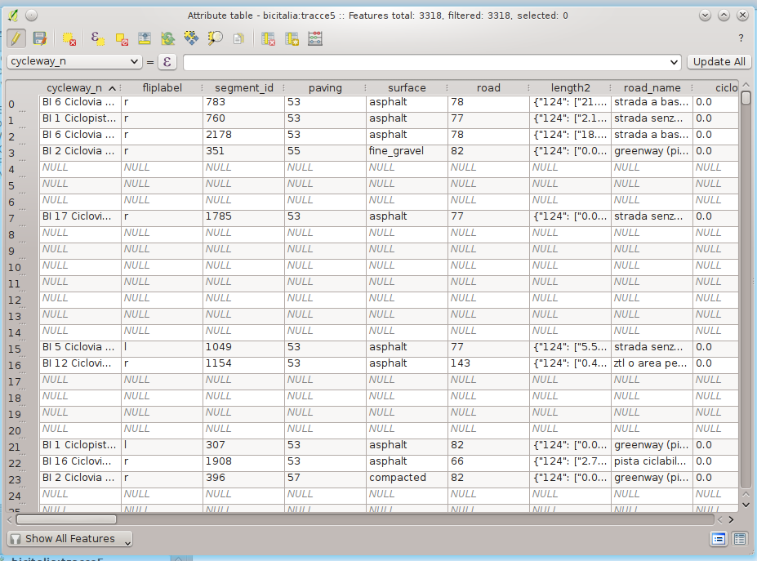Click vertical scrollbar up arrow
757x561 pixels.
click(x=746, y=86)
